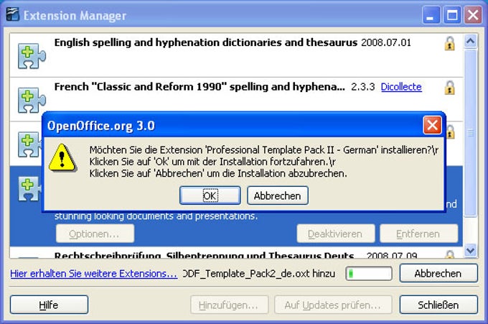Image resolution: width=488 pixels, height=324 pixels.
Task: Click the lock icon on French spelling row
Action: click(x=449, y=88)
